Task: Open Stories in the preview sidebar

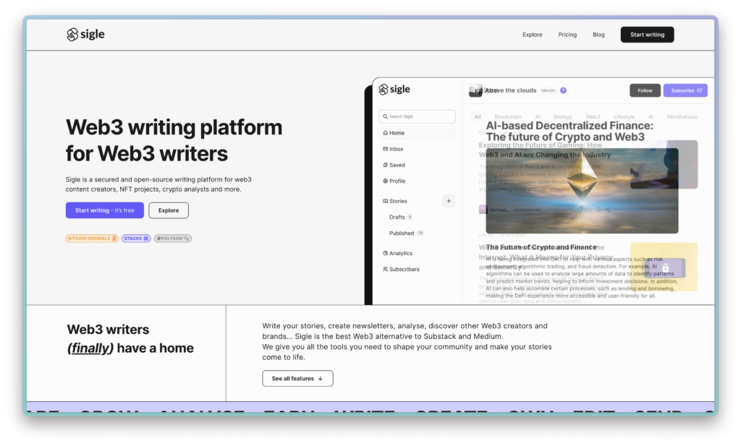Action: pos(395,201)
